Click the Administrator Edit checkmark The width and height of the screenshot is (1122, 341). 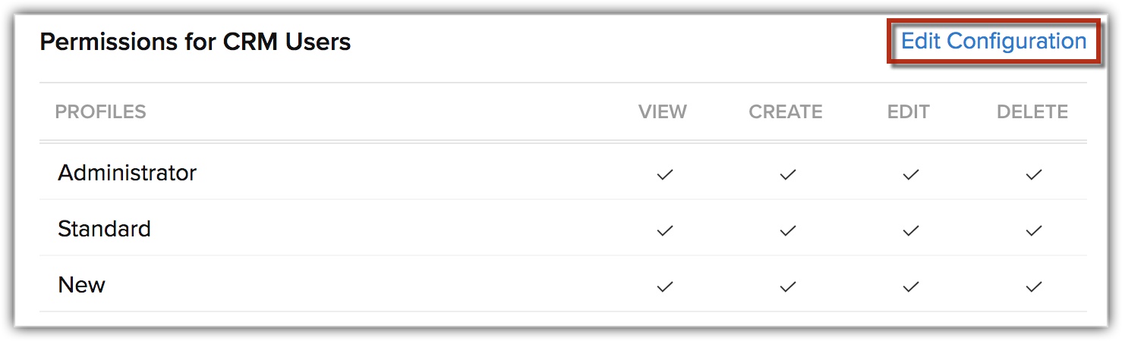point(911,174)
